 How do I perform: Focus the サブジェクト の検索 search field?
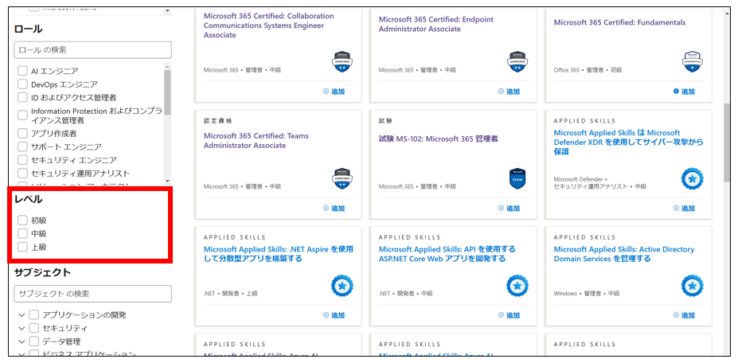point(92,294)
